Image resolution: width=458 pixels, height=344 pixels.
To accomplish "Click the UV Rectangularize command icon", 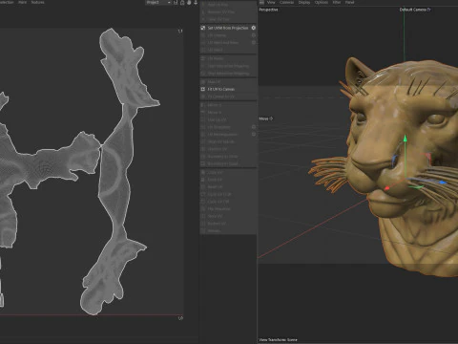I will pyautogui.click(x=203, y=134).
